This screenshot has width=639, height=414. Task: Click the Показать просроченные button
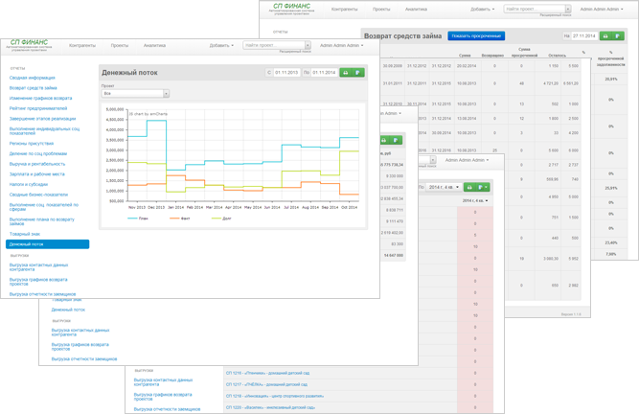[x=476, y=35]
